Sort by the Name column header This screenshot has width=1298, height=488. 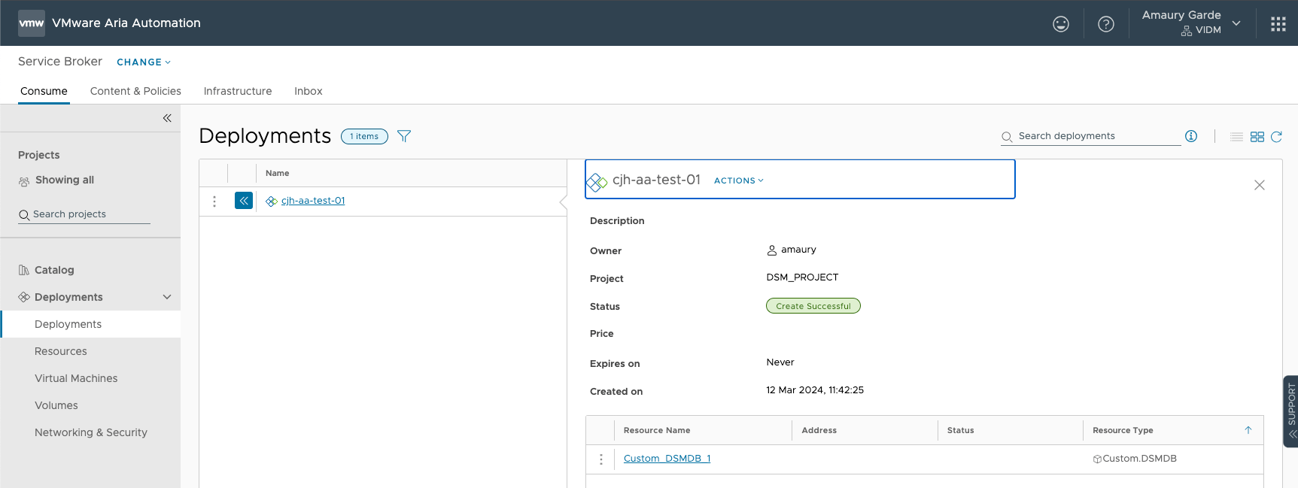tap(278, 174)
